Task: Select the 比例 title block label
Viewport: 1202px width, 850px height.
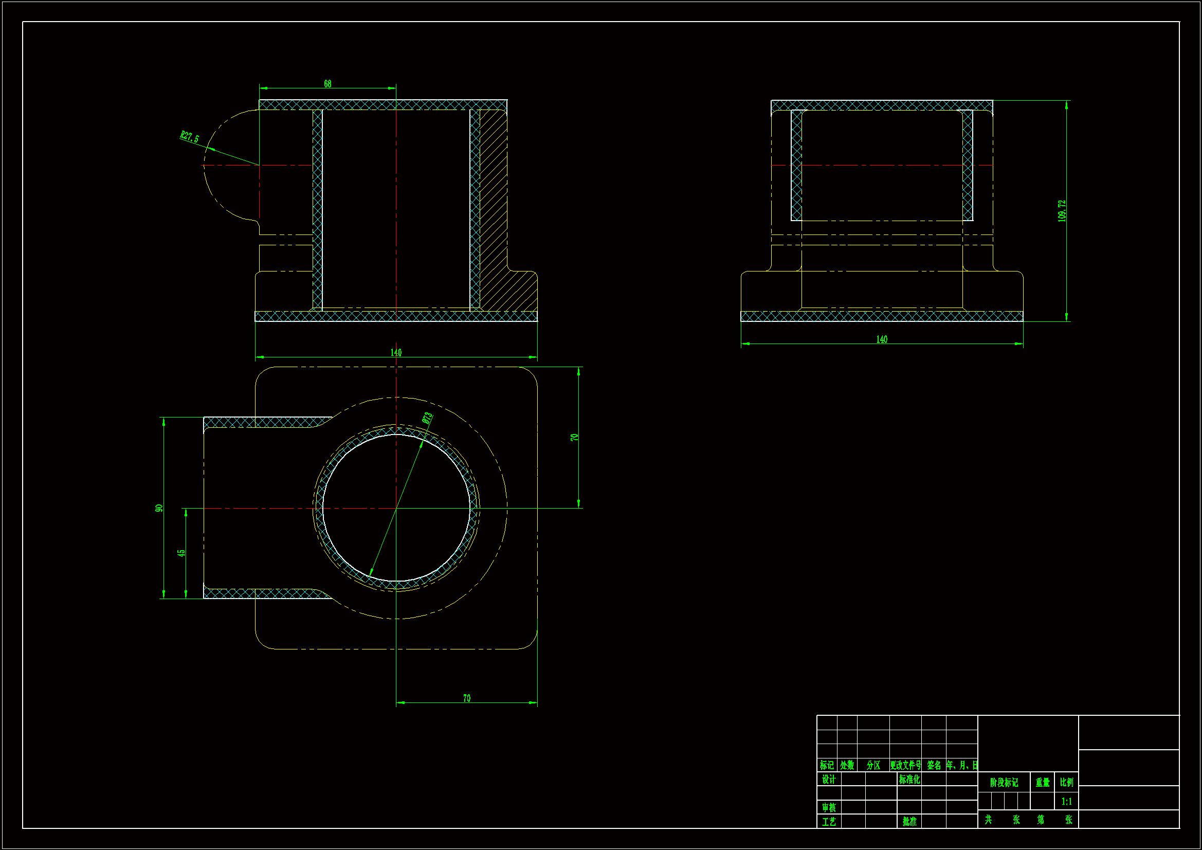Action: click(x=1066, y=783)
